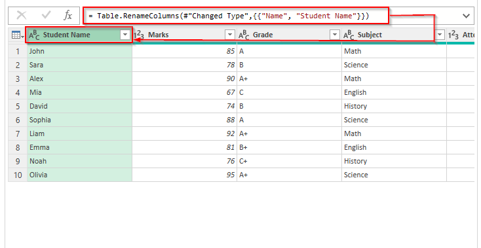Click ABC data type icon of Student Name
The width and height of the screenshot is (481, 248).
[x=34, y=35]
